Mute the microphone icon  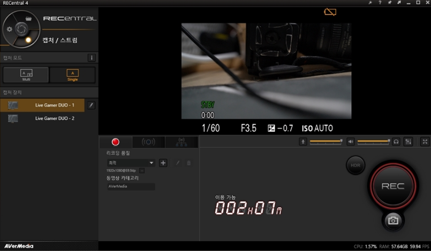pos(303,142)
